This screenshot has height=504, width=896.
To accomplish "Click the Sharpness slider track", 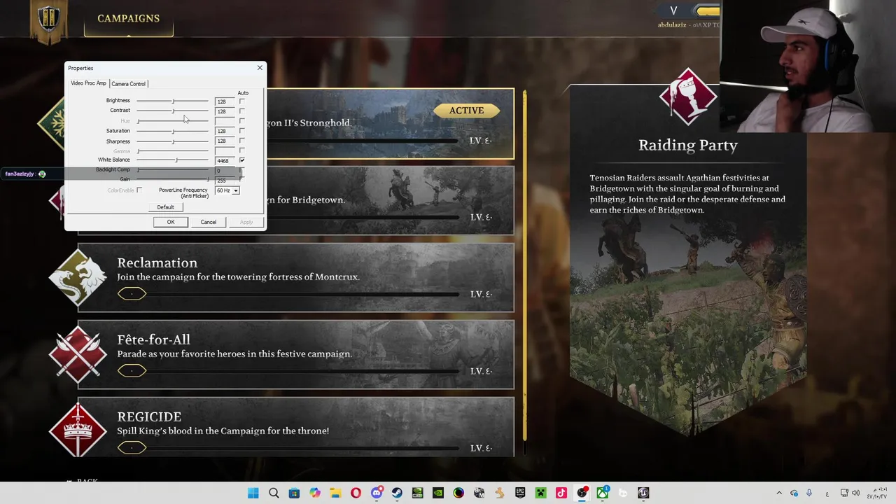I will tap(173, 141).
